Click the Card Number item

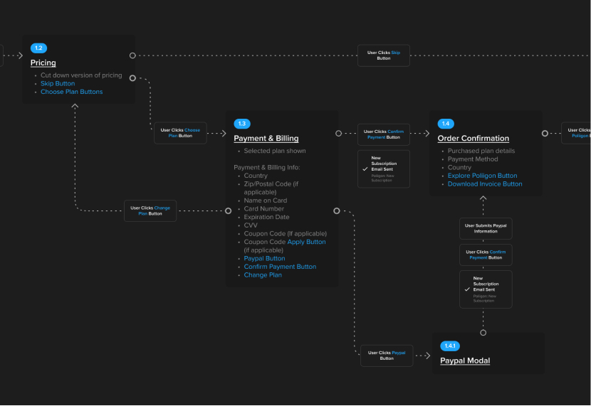point(264,209)
